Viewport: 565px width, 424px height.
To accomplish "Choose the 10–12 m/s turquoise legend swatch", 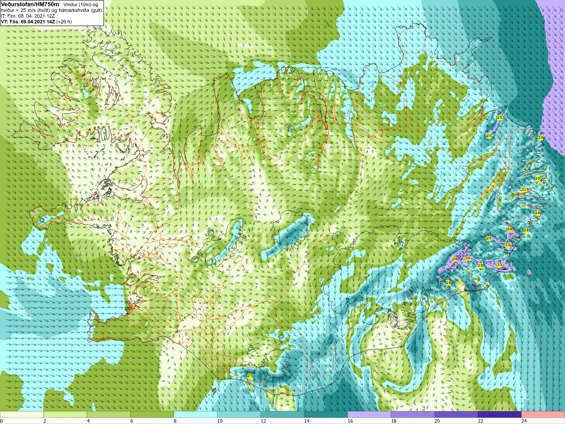I will (x=239, y=414).
